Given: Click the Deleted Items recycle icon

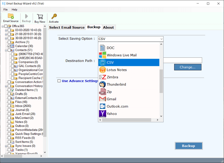Looking at the screenshot, I should pos(12,90).
